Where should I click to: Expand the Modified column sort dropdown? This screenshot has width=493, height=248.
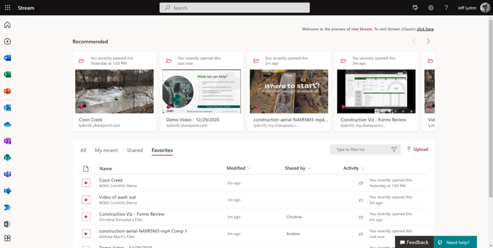(x=249, y=168)
